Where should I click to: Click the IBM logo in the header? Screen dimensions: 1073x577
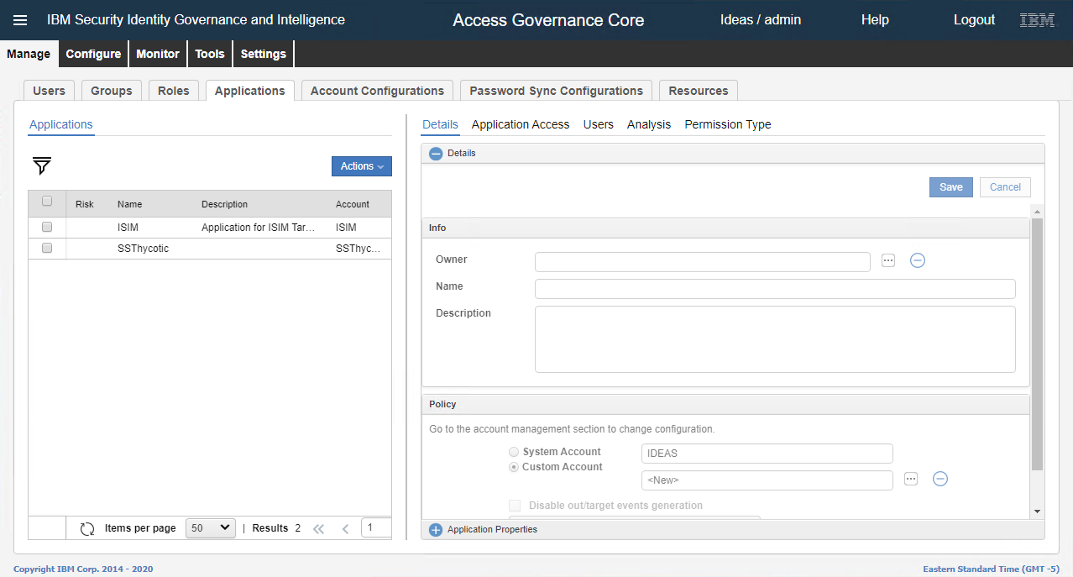(1036, 19)
